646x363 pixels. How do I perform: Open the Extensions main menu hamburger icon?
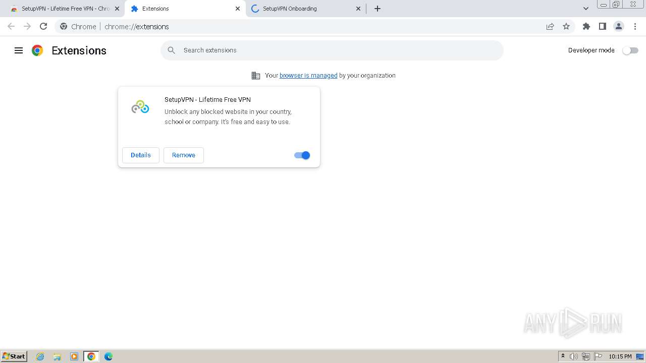click(x=19, y=50)
